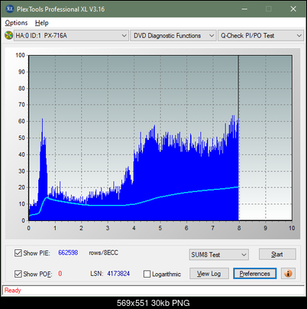Viewport: 307px width, 309px height.
Task: Click the vertical position marker line in graph
Action: click(238, 86)
